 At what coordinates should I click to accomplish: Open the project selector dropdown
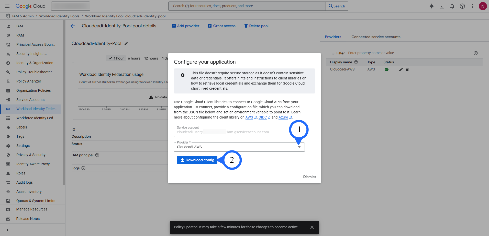pyautogui.click(x=71, y=6)
